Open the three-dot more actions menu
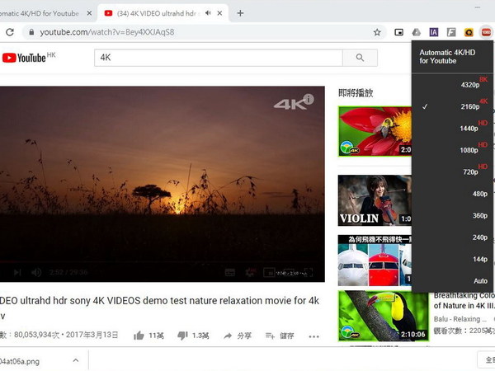Image resolution: width=495 pixels, height=371 pixels. (313, 336)
